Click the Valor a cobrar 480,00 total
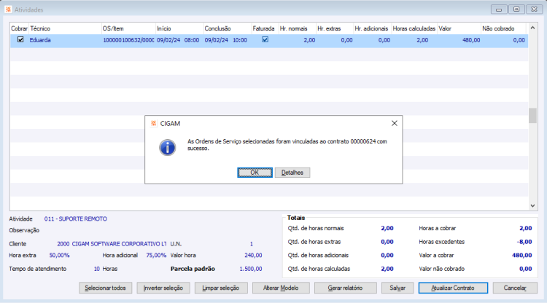547x303 pixels. pos(522,255)
